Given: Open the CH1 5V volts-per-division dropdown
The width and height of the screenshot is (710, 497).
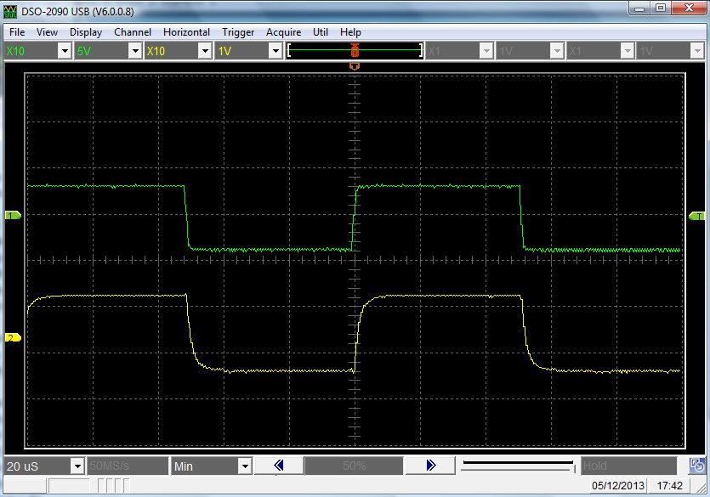Looking at the screenshot, I should (134, 51).
